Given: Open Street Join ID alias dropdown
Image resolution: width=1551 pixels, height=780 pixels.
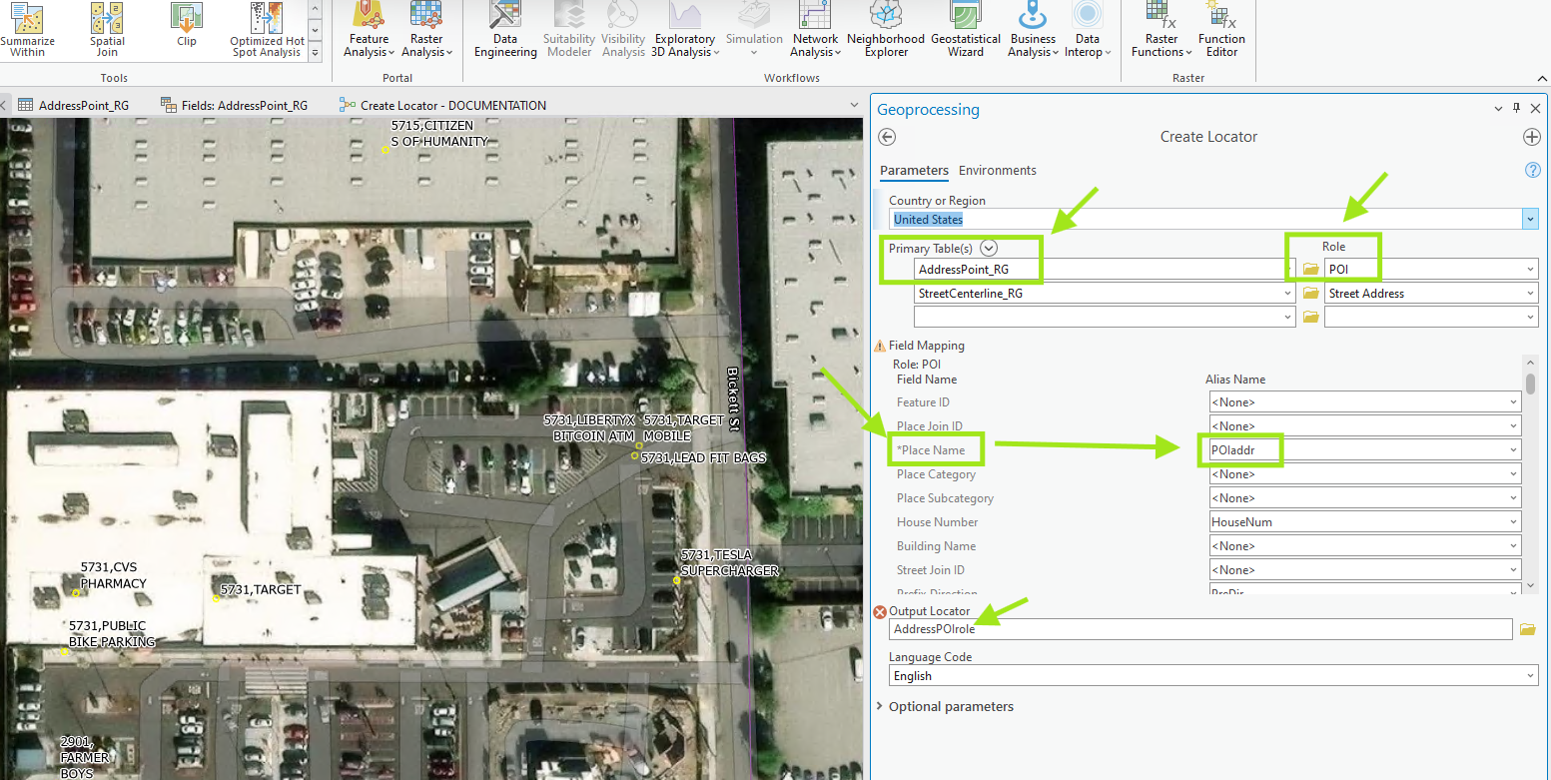Looking at the screenshot, I should (1513, 570).
